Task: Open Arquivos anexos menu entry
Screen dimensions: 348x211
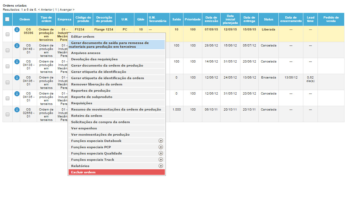Action: (117, 53)
